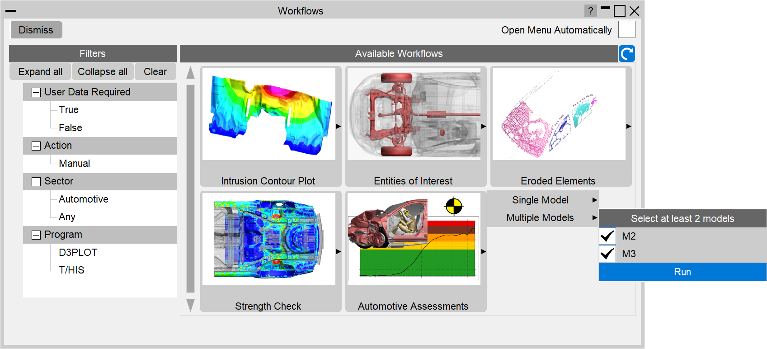
Task: Open the help question mark button
Action: point(590,11)
